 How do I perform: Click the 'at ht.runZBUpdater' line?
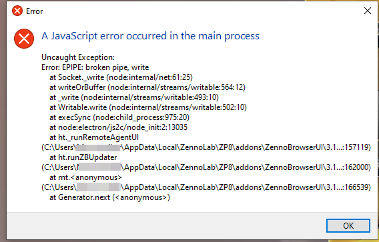[83, 157]
